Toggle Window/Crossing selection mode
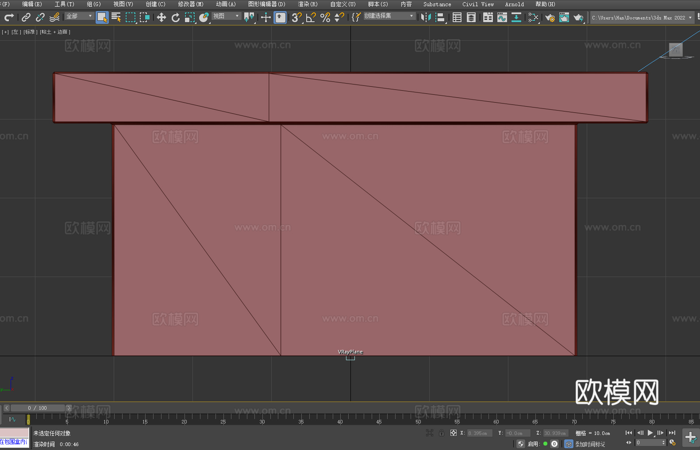This screenshot has width=700, height=450. (x=145, y=17)
